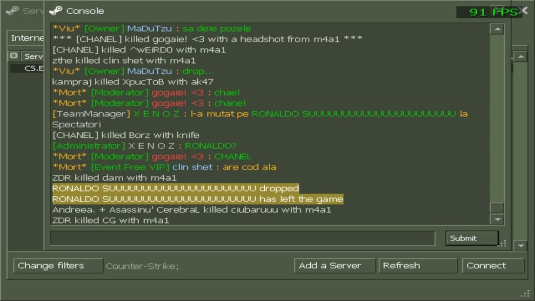Image resolution: width=535 pixels, height=301 pixels.
Task: Click the server list scrollbar down arrow
Action: tap(521, 245)
